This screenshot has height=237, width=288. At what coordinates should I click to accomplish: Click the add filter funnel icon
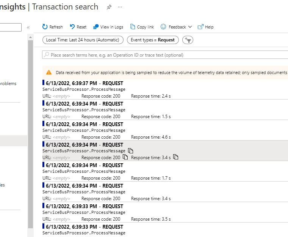[x=188, y=40]
